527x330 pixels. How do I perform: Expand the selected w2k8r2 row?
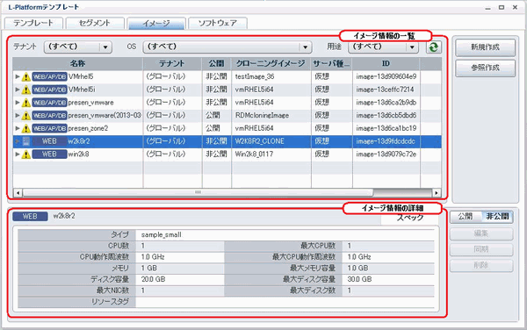tap(18, 141)
